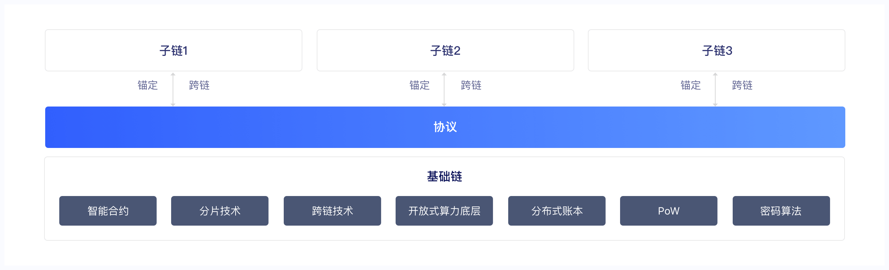This screenshot has width=889, height=270.
Task: Select the 跨链技术 block
Action: [332, 211]
